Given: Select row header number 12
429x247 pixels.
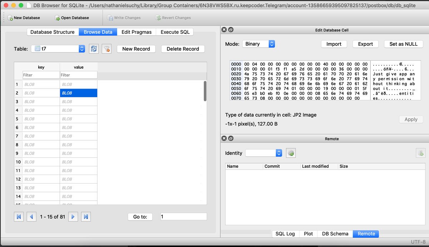Looking at the screenshot, I should coord(18,179).
